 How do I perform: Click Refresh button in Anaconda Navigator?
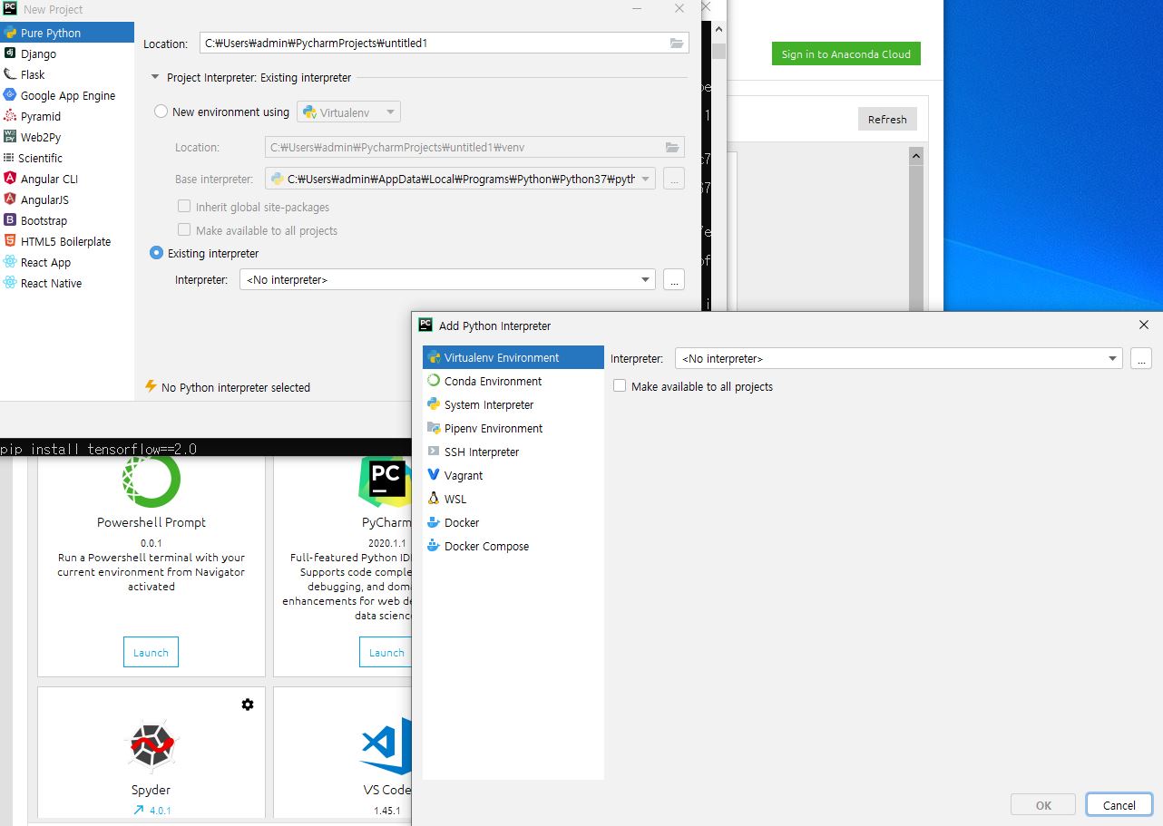point(887,119)
